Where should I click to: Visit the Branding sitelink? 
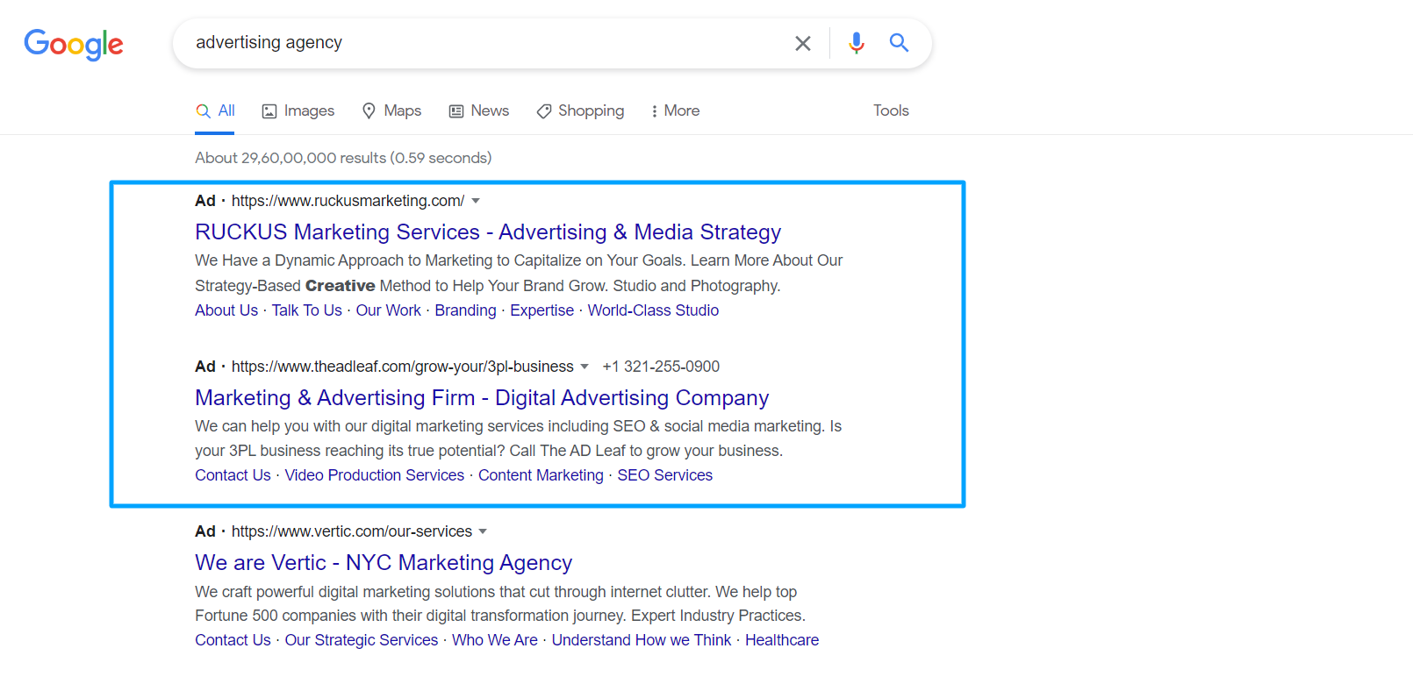[x=466, y=310]
